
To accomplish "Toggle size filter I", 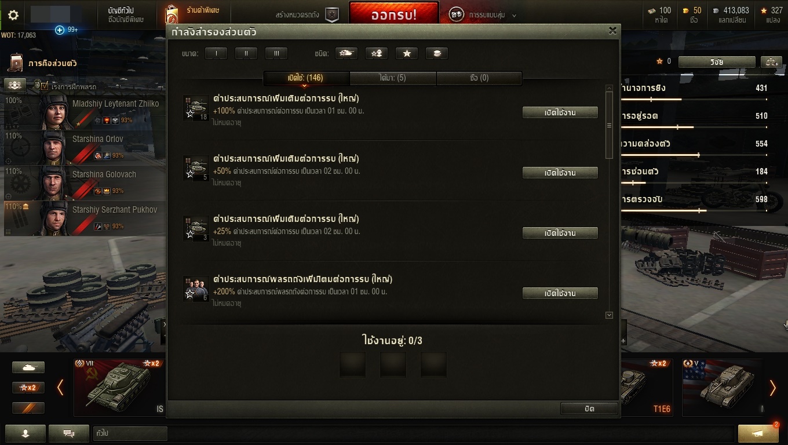I will click(216, 53).
